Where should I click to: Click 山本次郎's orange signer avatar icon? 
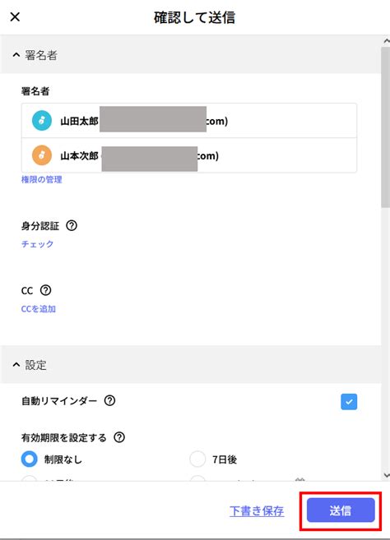[x=42, y=155]
